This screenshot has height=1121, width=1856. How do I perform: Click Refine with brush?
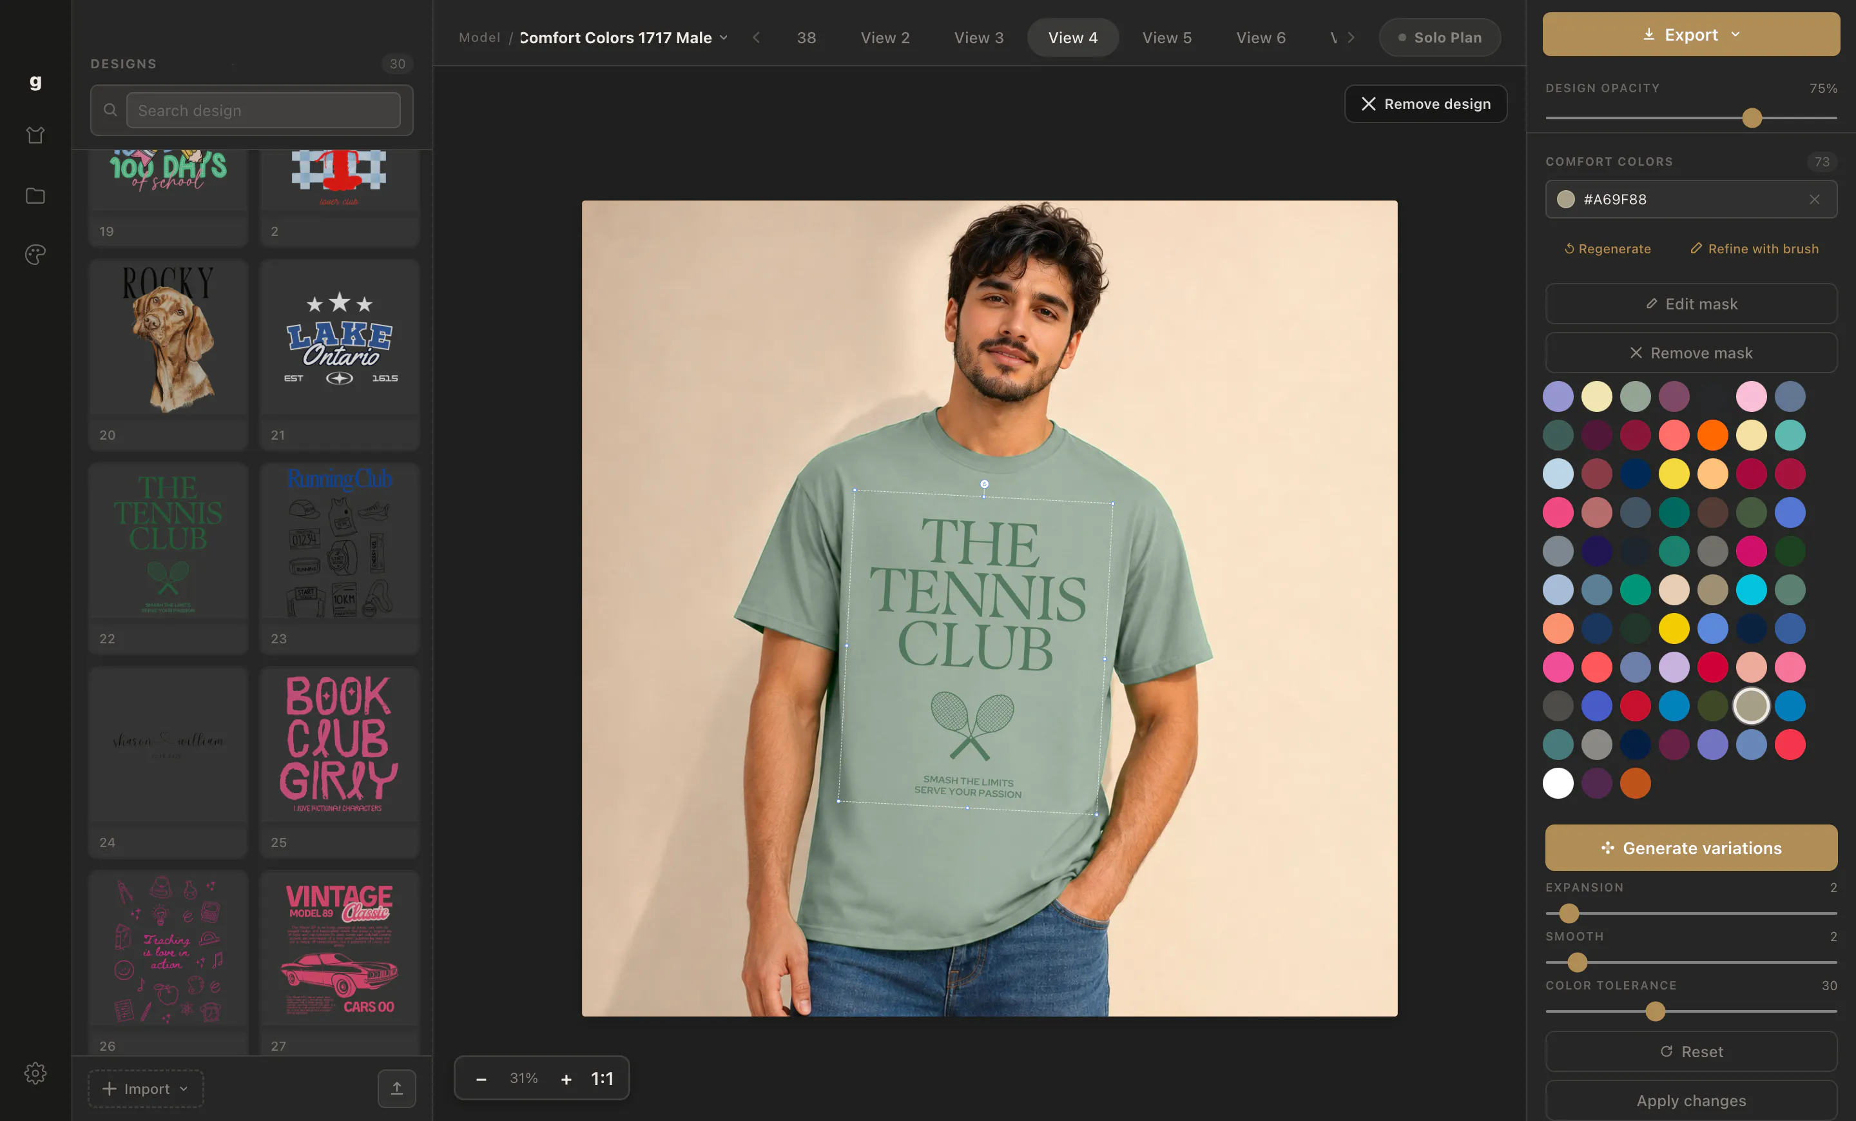coord(1754,249)
